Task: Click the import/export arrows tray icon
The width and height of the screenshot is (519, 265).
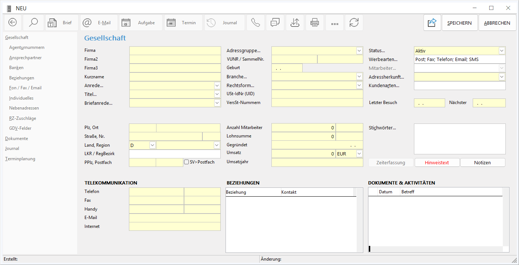Action: 295,23
